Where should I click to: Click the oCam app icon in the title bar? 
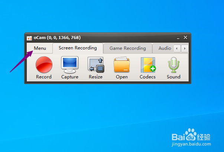[x=29, y=38]
